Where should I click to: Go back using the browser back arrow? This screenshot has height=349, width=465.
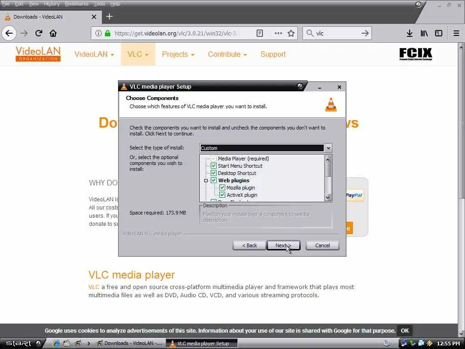click(x=9, y=33)
